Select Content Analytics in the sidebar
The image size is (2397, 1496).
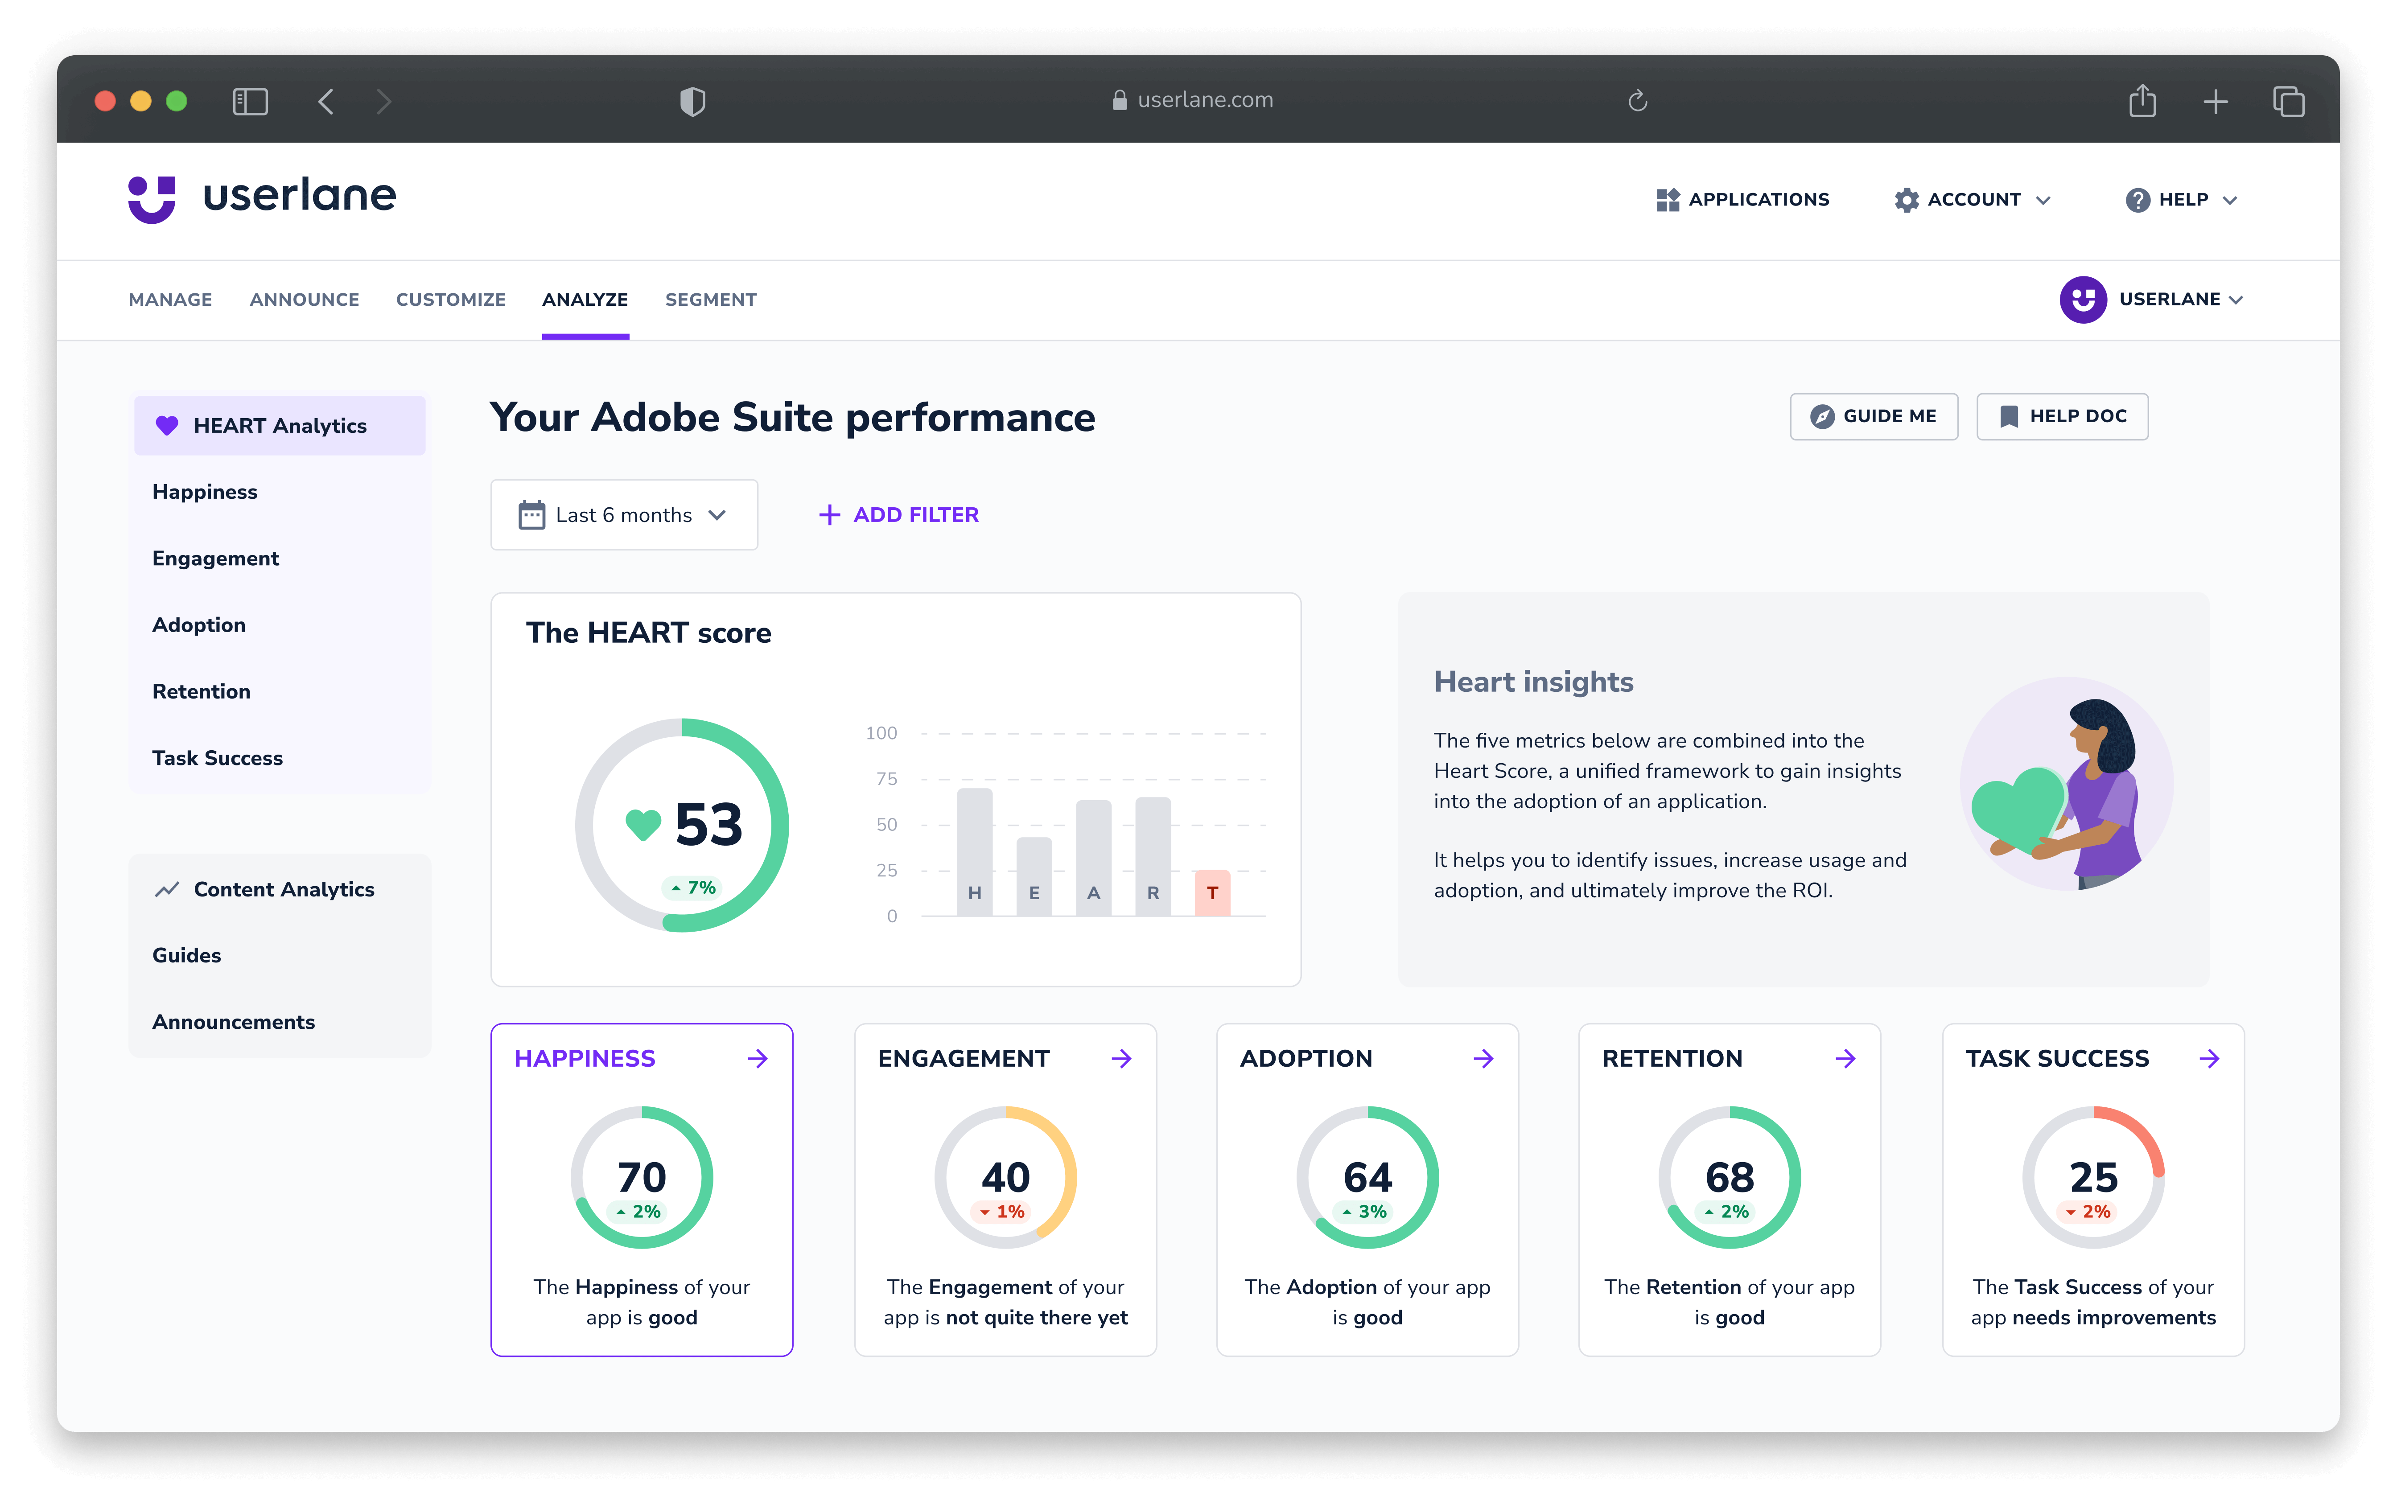coord(280,888)
